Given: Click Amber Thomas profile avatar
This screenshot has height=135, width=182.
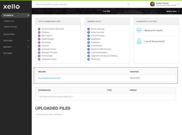Looking at the screenshot, I should click(x=152, y=4).
